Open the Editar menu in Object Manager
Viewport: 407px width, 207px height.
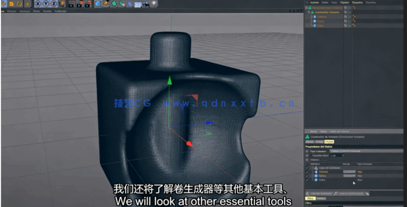325,2
